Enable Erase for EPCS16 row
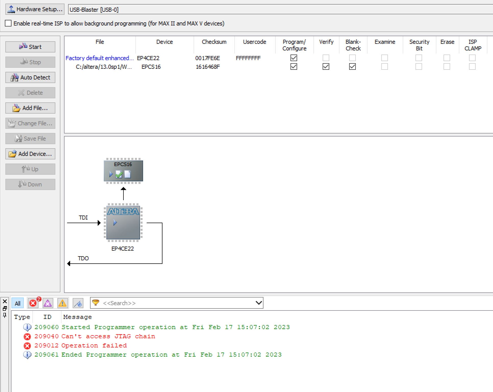The image size is (493, 392). [447, 66]
